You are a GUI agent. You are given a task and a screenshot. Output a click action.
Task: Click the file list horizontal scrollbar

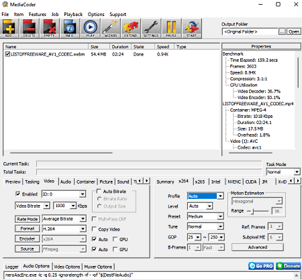point(61,153)
